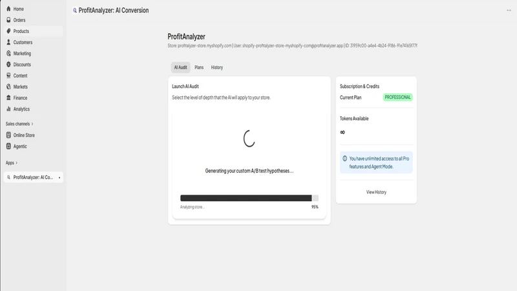Click the unlimited Pro access notice text
The height and width of the screenshot is (291, 517).
point(379,163)
